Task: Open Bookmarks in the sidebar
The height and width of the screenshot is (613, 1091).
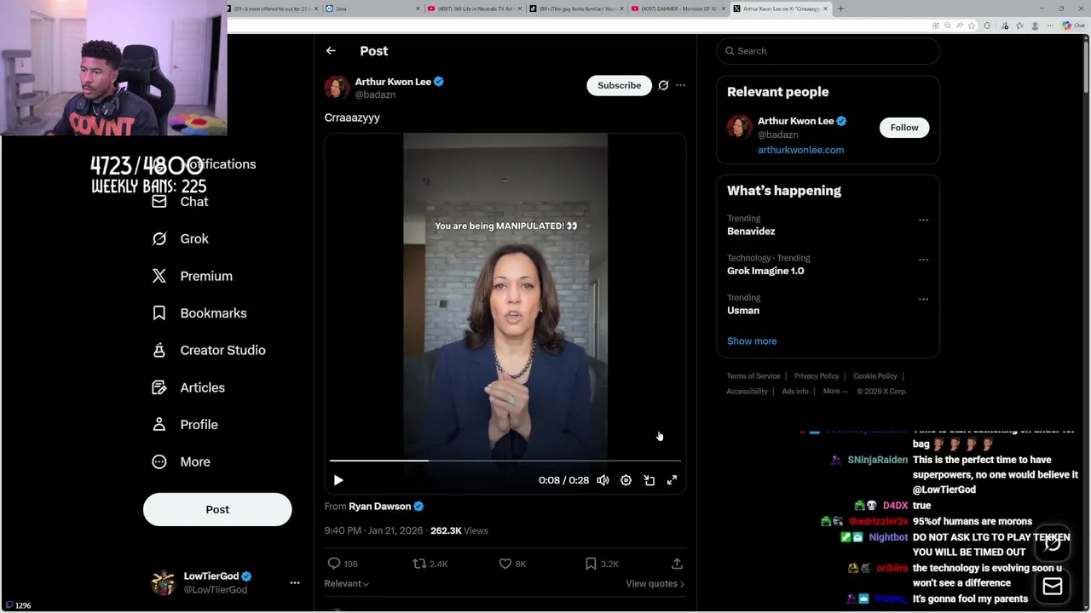Action: click(199, 313)
